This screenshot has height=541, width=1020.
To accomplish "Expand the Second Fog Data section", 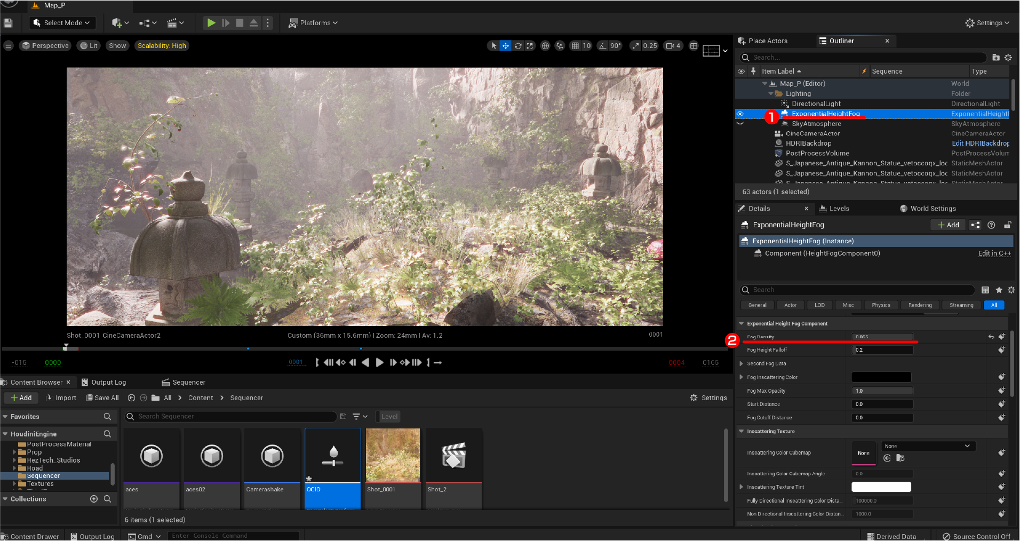I will (x=741, y=363).
